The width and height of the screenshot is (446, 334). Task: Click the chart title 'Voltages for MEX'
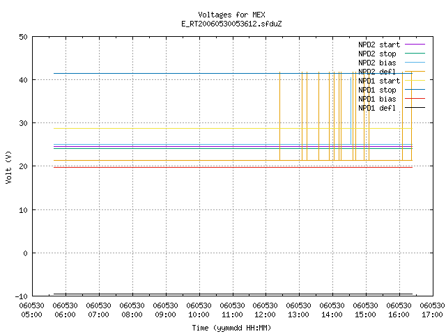click(231, 15)
